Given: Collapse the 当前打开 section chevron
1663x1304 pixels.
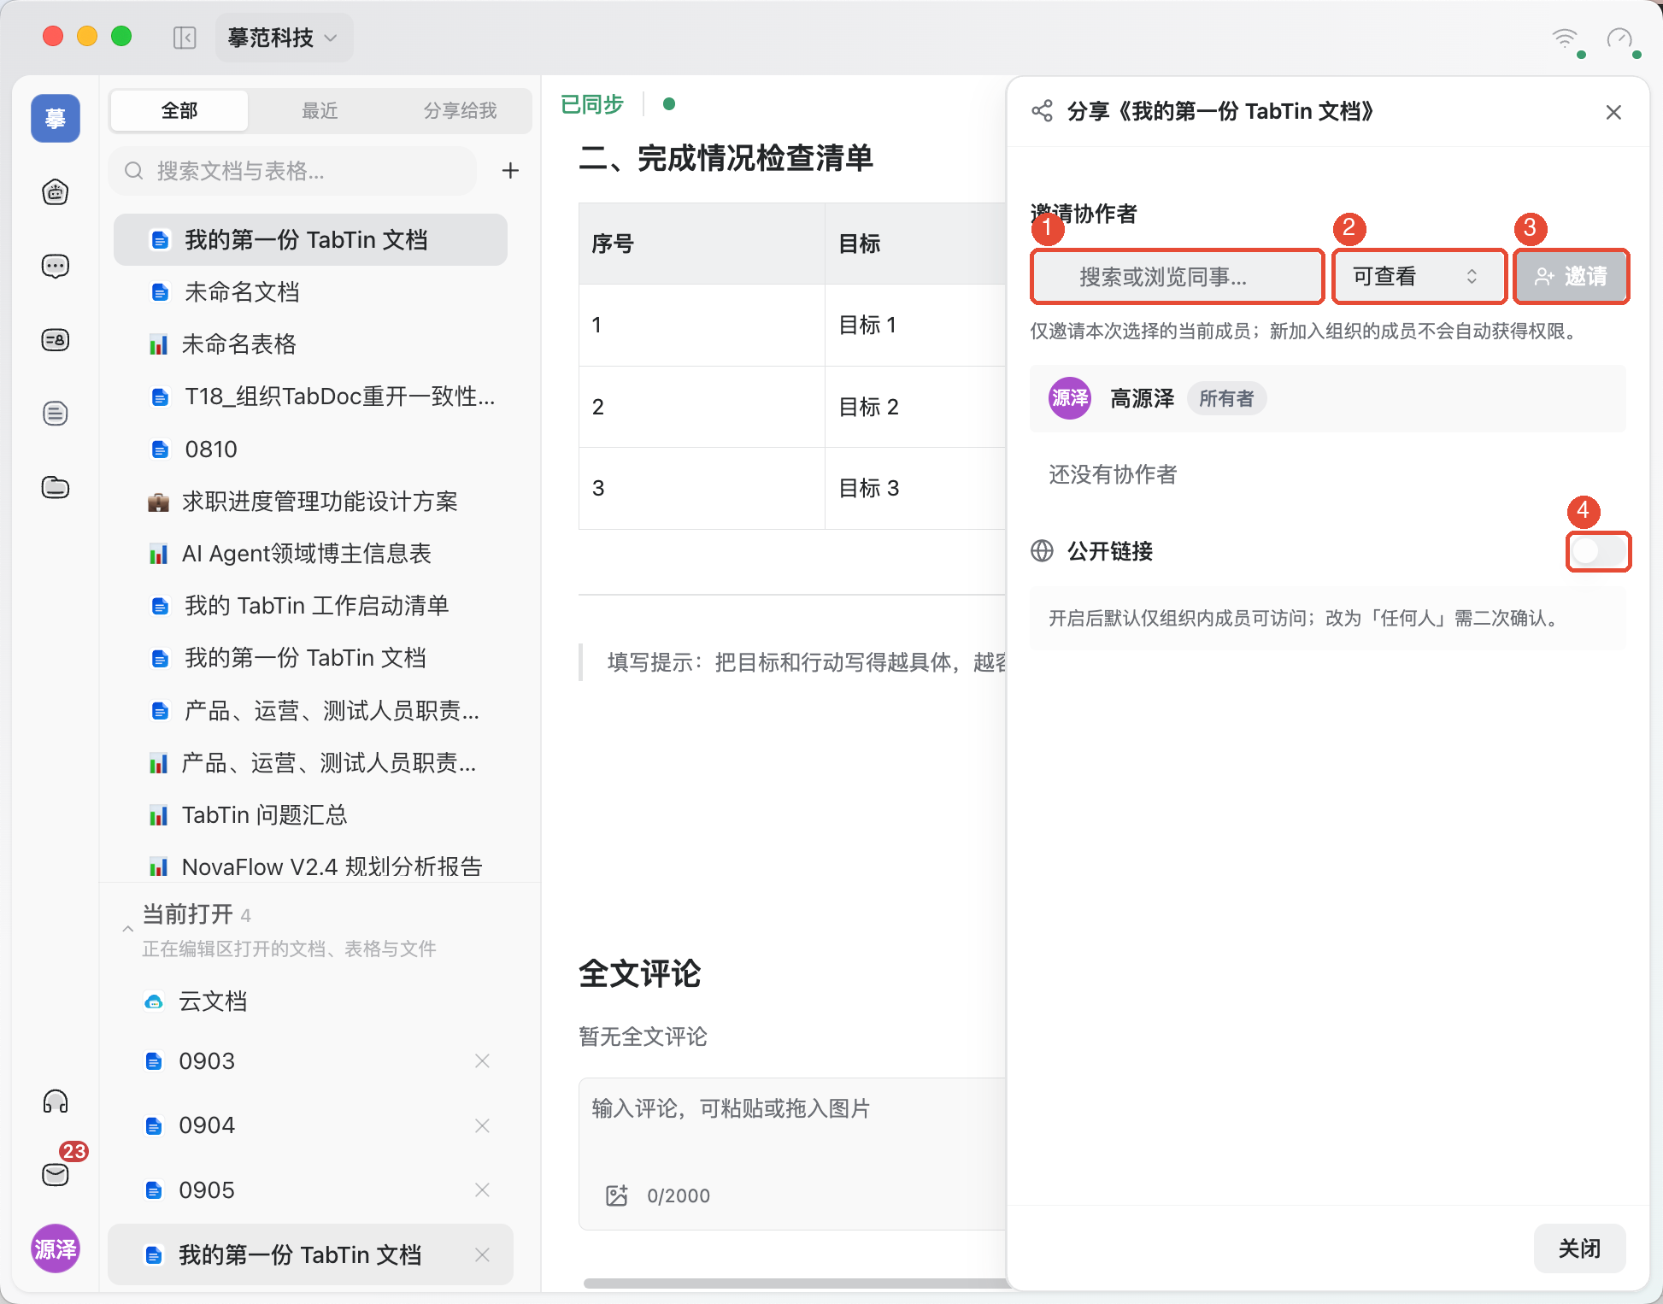Looking at the screenshot, I should point(127,928).
